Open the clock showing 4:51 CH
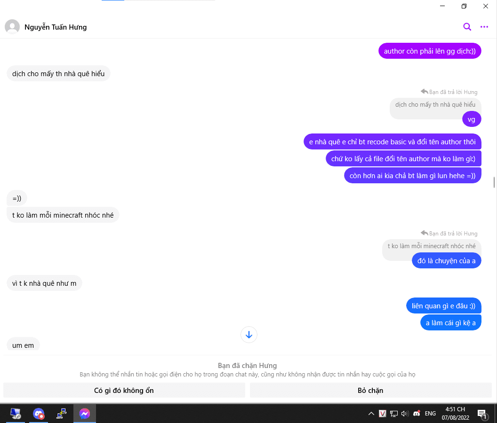Image resolution: width=497 pixels, height=423 pixels. pyautogui.click(x=456, y=414)
